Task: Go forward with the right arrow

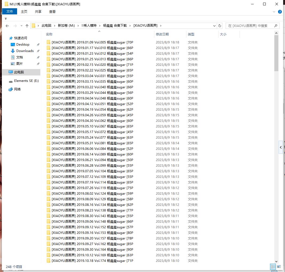Action: tap(15, 26)
